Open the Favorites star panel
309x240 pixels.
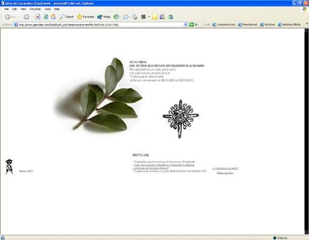(x=85, y=17)
